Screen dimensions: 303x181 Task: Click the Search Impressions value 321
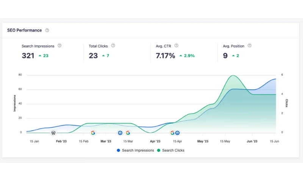click(x=28, y=55)
